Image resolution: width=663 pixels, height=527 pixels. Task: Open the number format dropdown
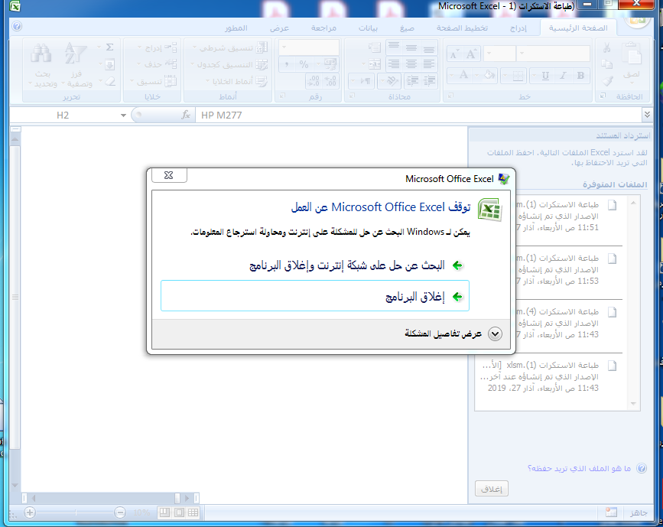284,47
